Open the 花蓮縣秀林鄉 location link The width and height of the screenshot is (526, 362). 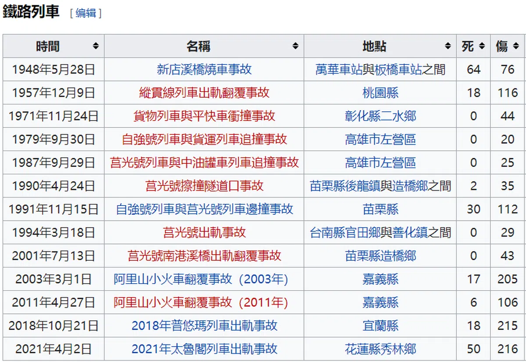tap(380, 349)
